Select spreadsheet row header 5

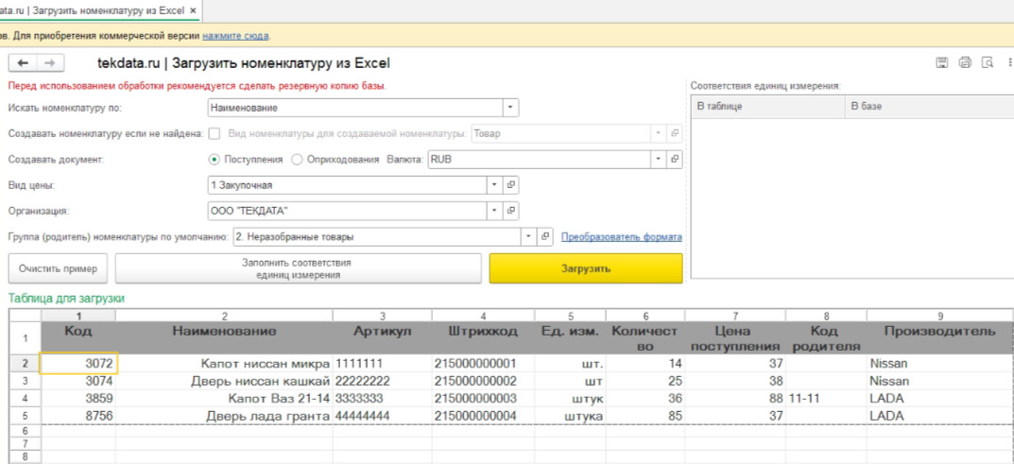[26, 416]
